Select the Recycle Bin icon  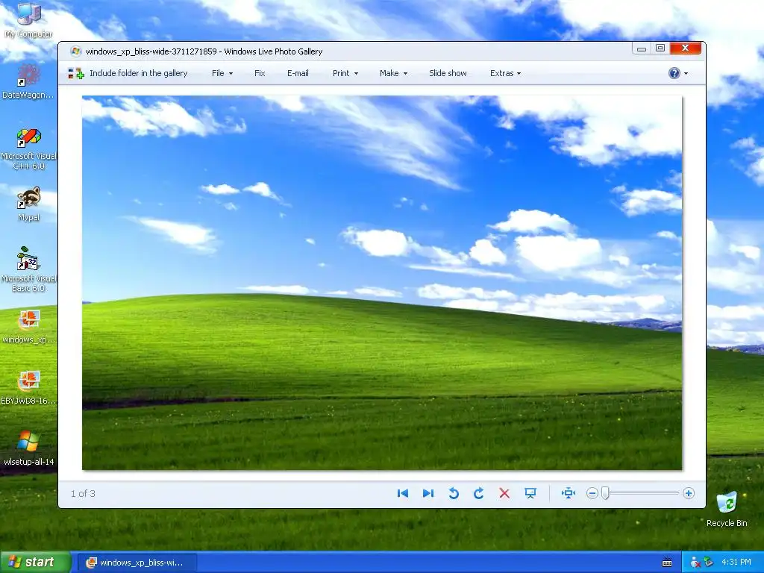(x=727, y=509)
